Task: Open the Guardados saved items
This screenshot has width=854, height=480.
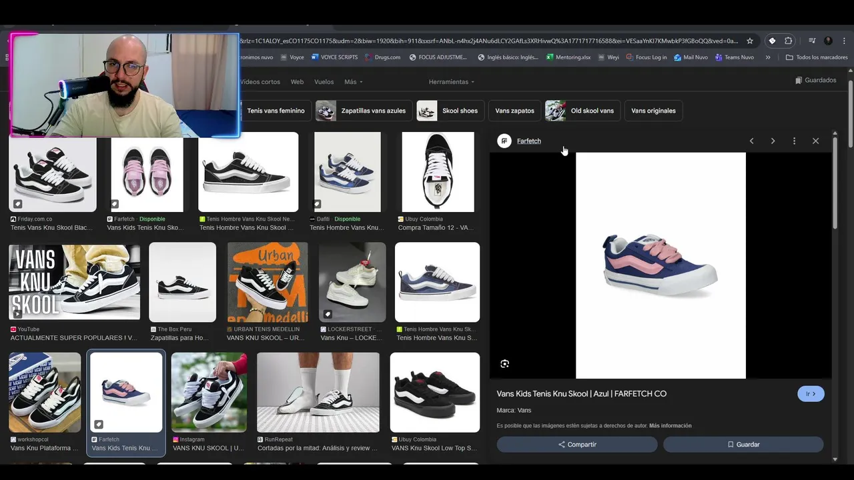Action: (x=816, y=80)
